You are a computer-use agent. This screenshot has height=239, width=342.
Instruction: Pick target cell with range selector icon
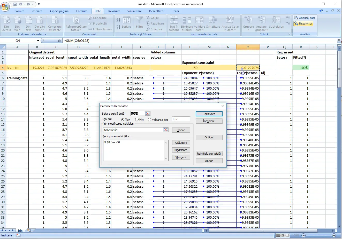[147, 114]
